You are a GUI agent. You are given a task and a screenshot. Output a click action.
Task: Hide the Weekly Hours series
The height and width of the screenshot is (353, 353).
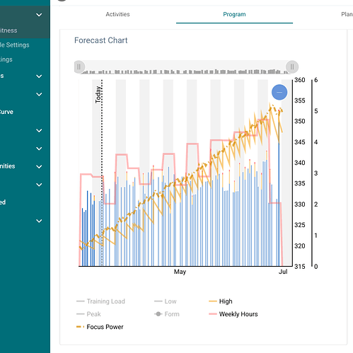tap(233, 314)
